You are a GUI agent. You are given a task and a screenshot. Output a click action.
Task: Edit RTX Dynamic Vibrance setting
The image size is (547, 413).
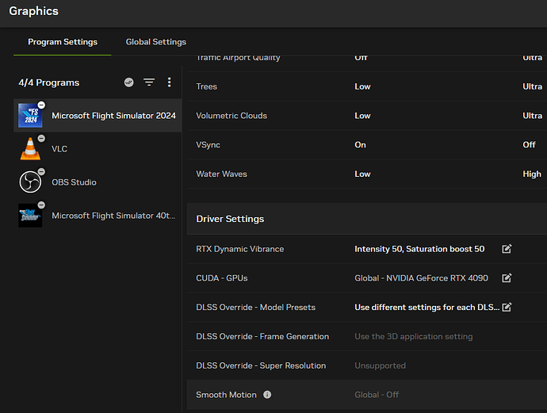507,249
